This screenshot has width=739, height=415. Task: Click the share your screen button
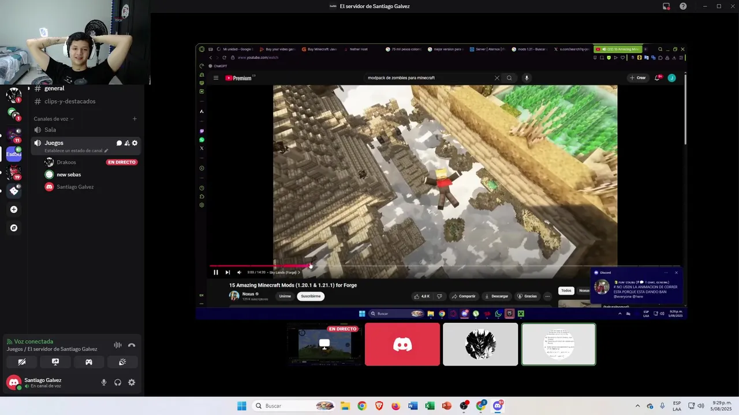[x=55, y=362]
